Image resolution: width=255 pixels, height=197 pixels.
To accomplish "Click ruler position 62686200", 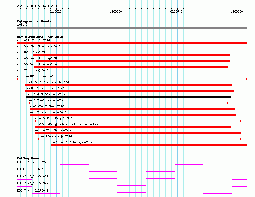I will (x=56, y=11).
